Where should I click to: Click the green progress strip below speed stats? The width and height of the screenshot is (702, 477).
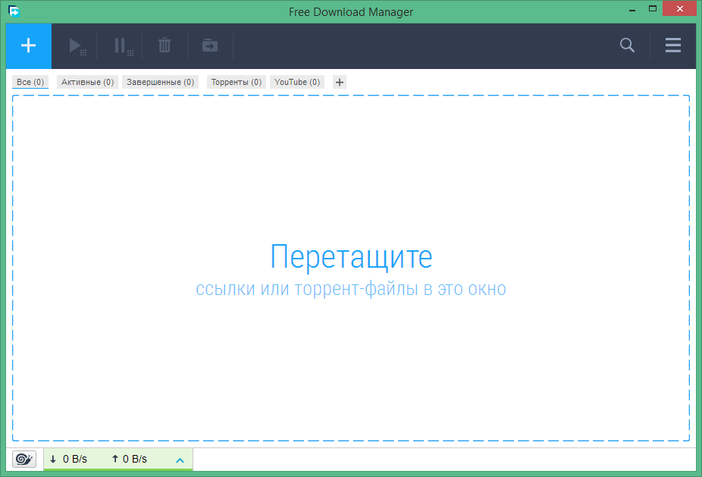click(x=118, y=469)
